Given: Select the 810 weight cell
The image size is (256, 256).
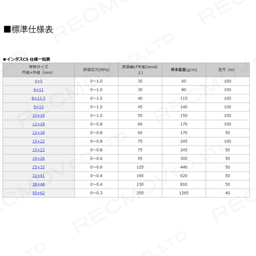Looking at the screenshot, I should pyautogui.click(x=184, y=184).
